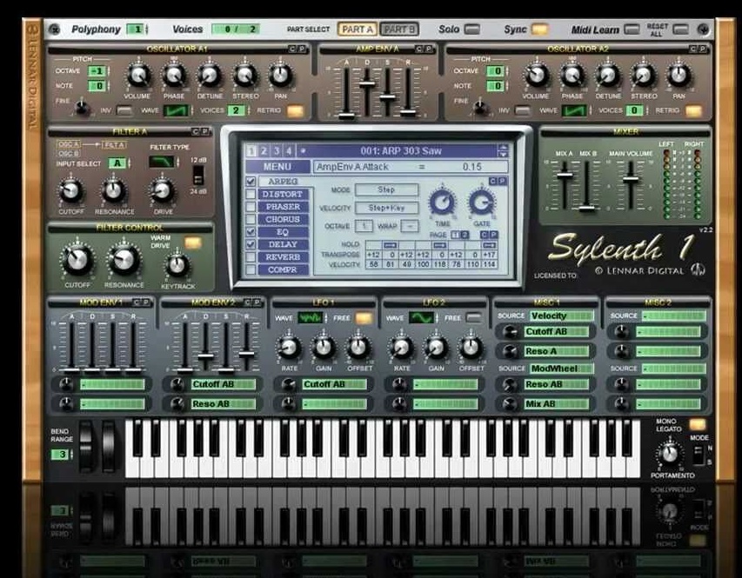Click the Oscillator A1 Volume knob
The height and width of the screenshot is (578, 742).
(x=137, y=76)
